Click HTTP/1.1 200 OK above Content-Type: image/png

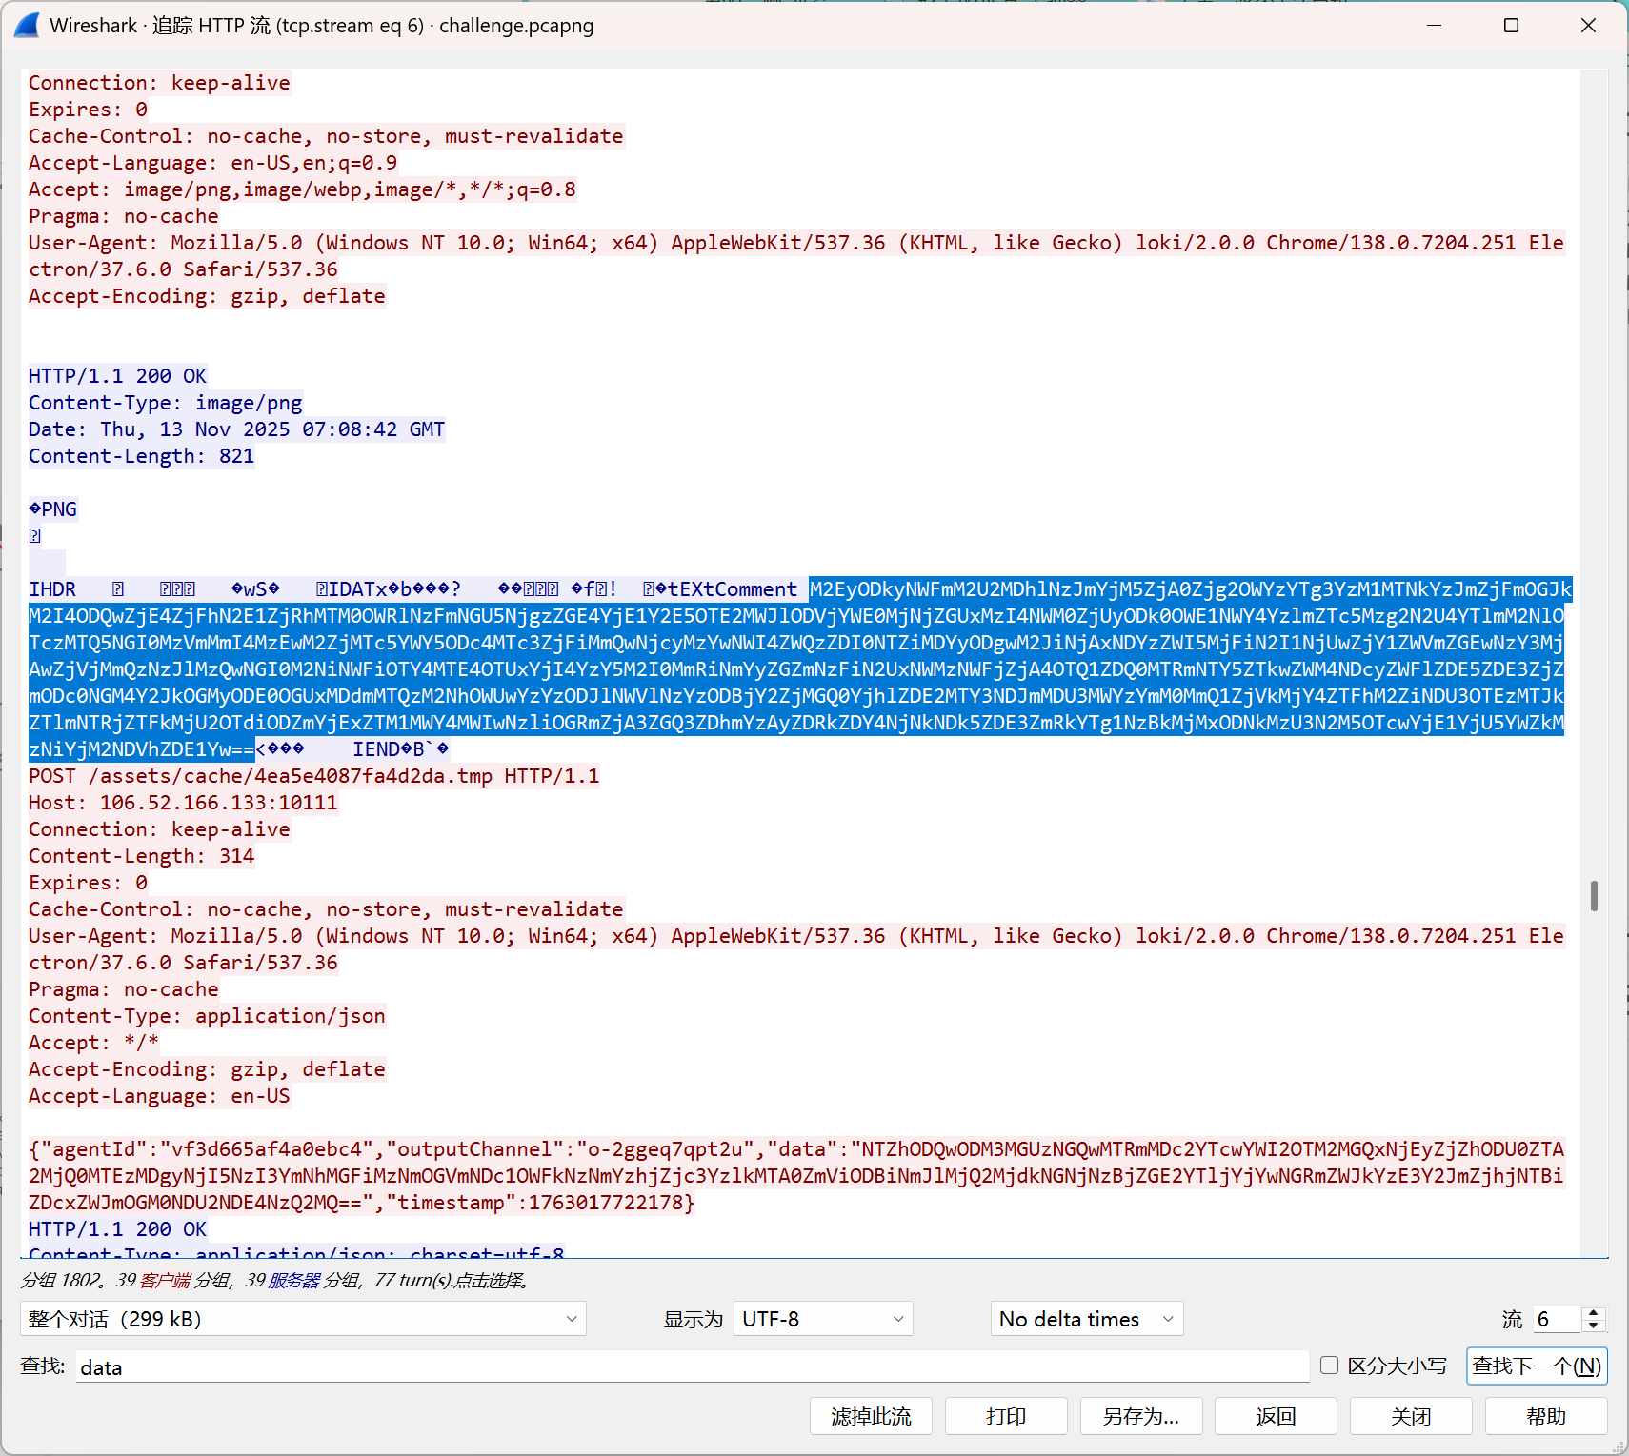(117, 376)
